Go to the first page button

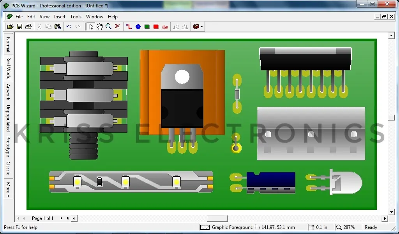pos(18,218)
